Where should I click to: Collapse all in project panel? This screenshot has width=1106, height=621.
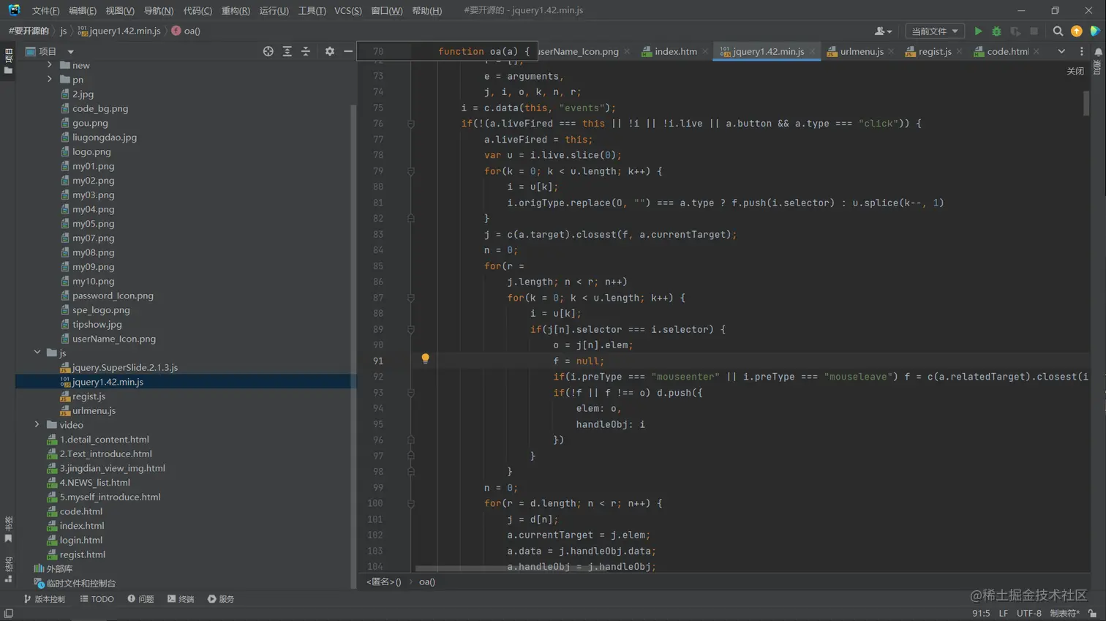pyautogui.click(x=306, y=51)
